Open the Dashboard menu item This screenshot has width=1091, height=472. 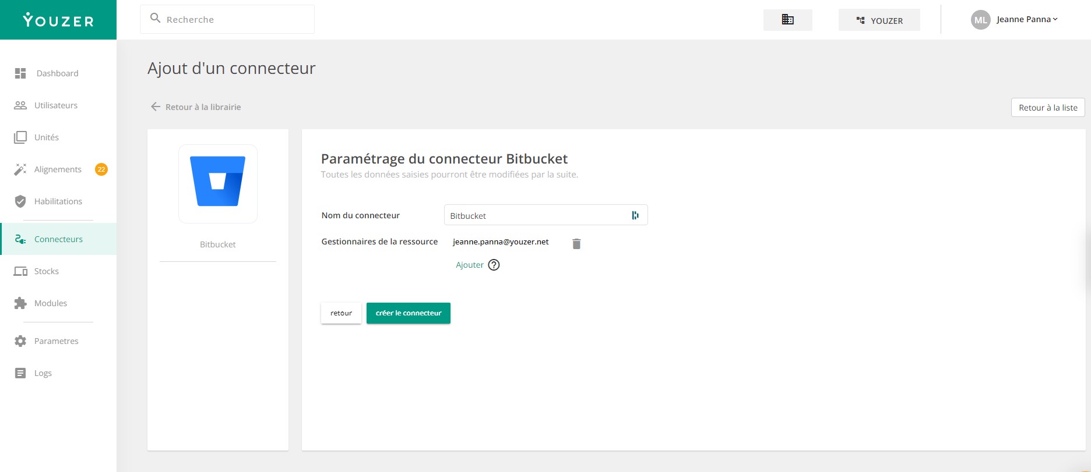(57, 73)
